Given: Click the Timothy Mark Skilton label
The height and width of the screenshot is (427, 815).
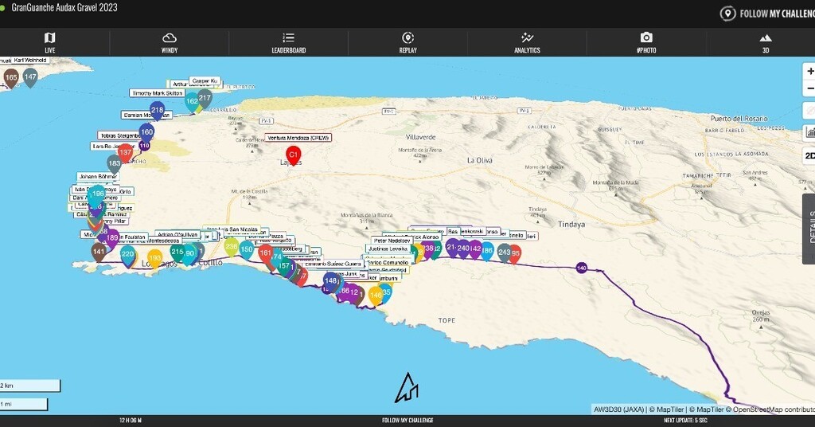Looking at the screenshot, I should point(158,93).
